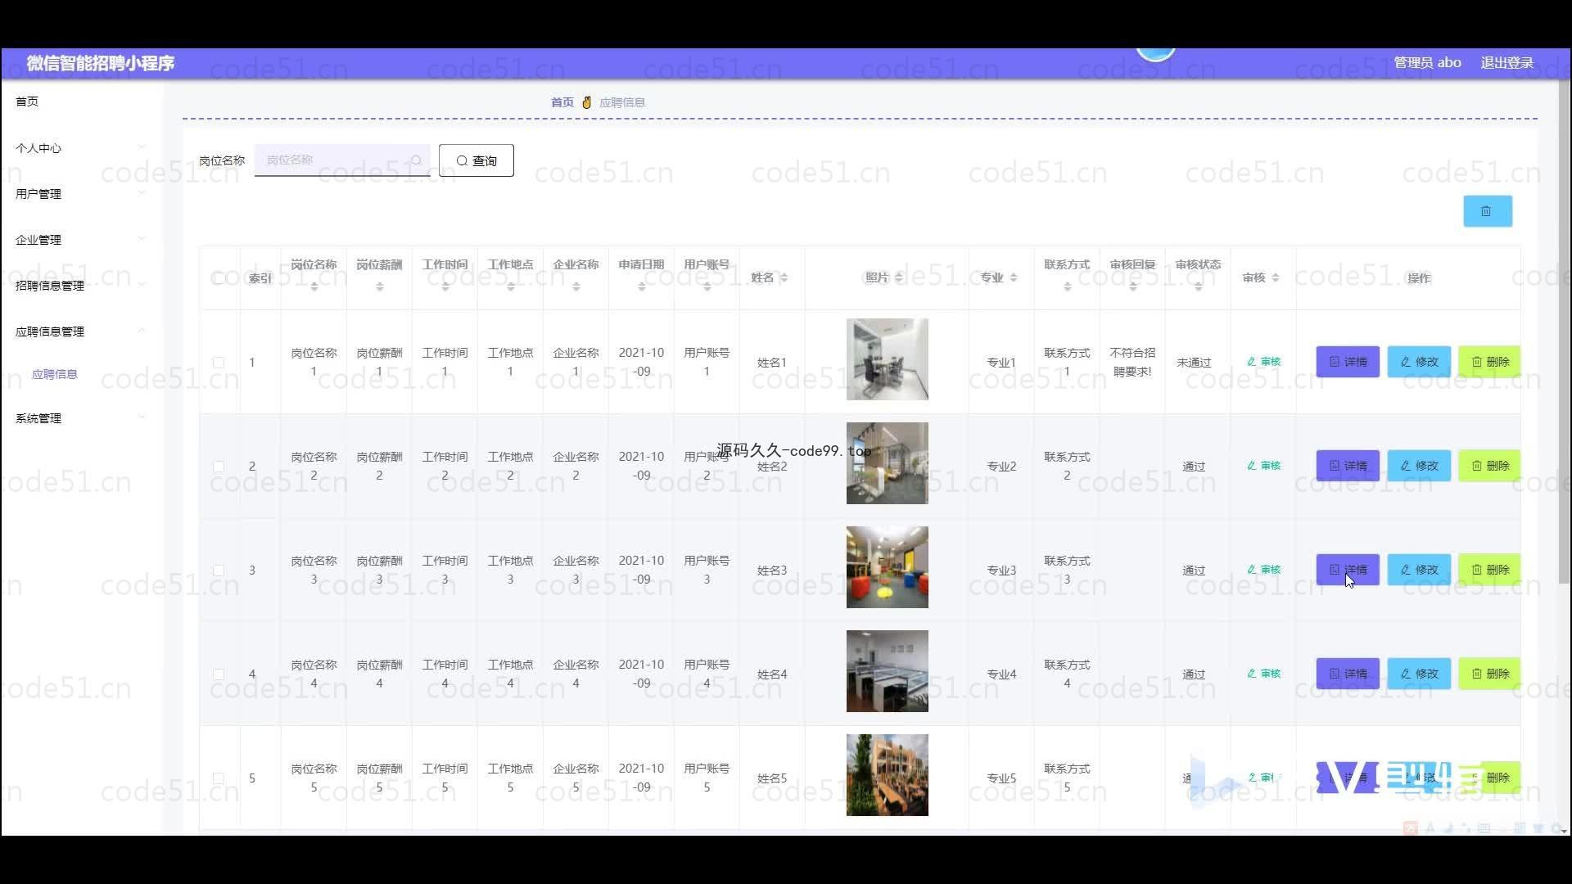The height and width of the screenshot is (884, 1572).
Task: Click 删除 for row 3
Action: (1489, 570)
